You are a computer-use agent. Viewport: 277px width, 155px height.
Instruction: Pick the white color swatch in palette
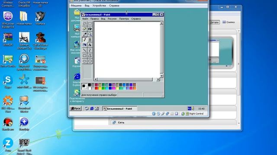click(x=90, y=88)
